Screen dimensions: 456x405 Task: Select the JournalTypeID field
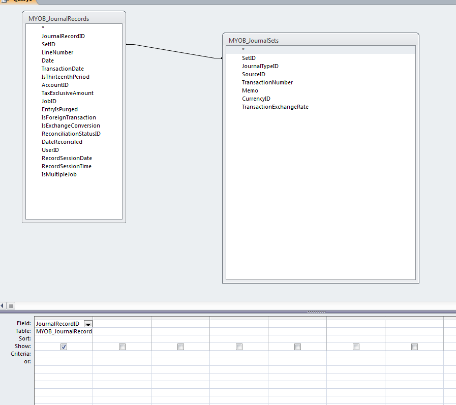(320, 66)
